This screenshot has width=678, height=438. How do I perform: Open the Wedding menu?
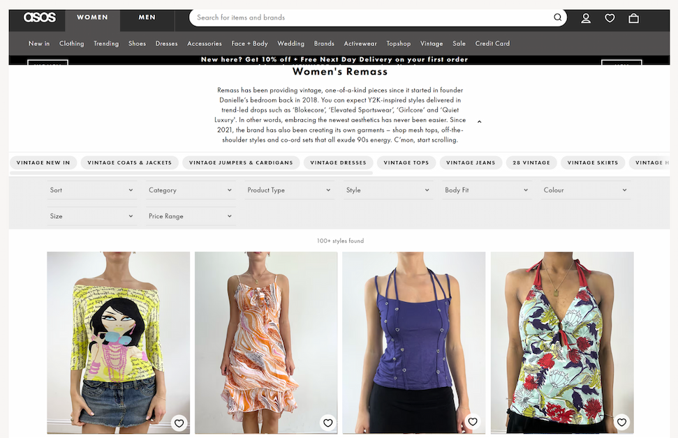tap(291, 44)
